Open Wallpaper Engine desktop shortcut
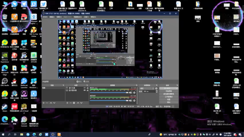 (x=34, y=19)
